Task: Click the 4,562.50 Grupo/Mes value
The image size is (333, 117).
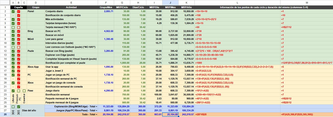Action: pos(106,31)
